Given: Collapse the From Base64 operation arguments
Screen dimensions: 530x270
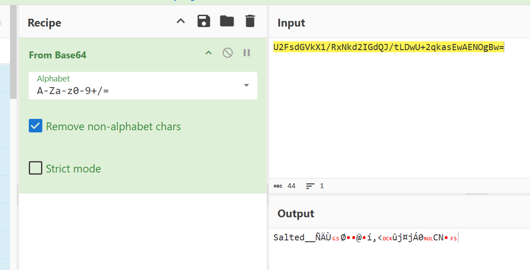Looking at the screenshot, I should 209,53.
